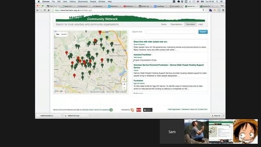Open the People menu
261x147 pixels.
[x=93, y=2]
